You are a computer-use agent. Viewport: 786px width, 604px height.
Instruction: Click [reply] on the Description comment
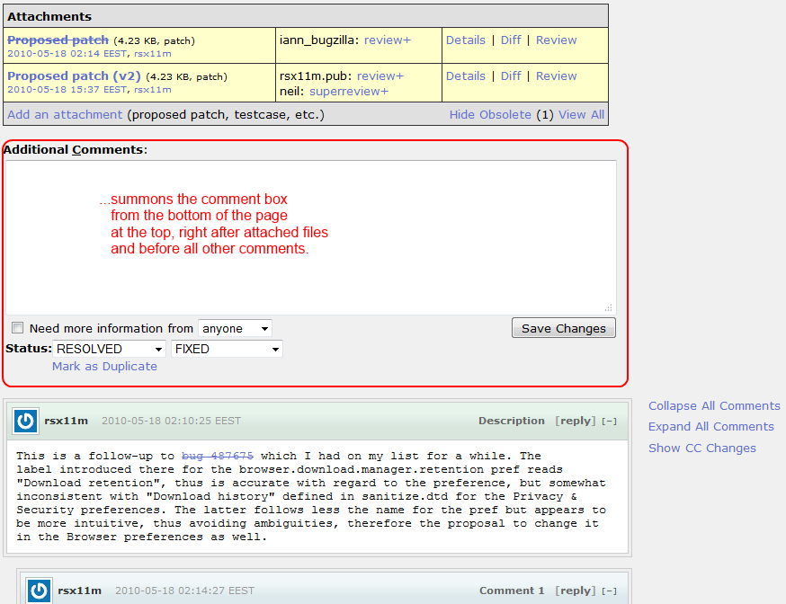coord(575,421)
